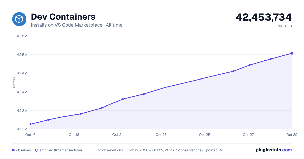The width and height of the screenshot is (304, 159).
Task: Click the Oct 16 data point
Action: click(x=30, y=124)
